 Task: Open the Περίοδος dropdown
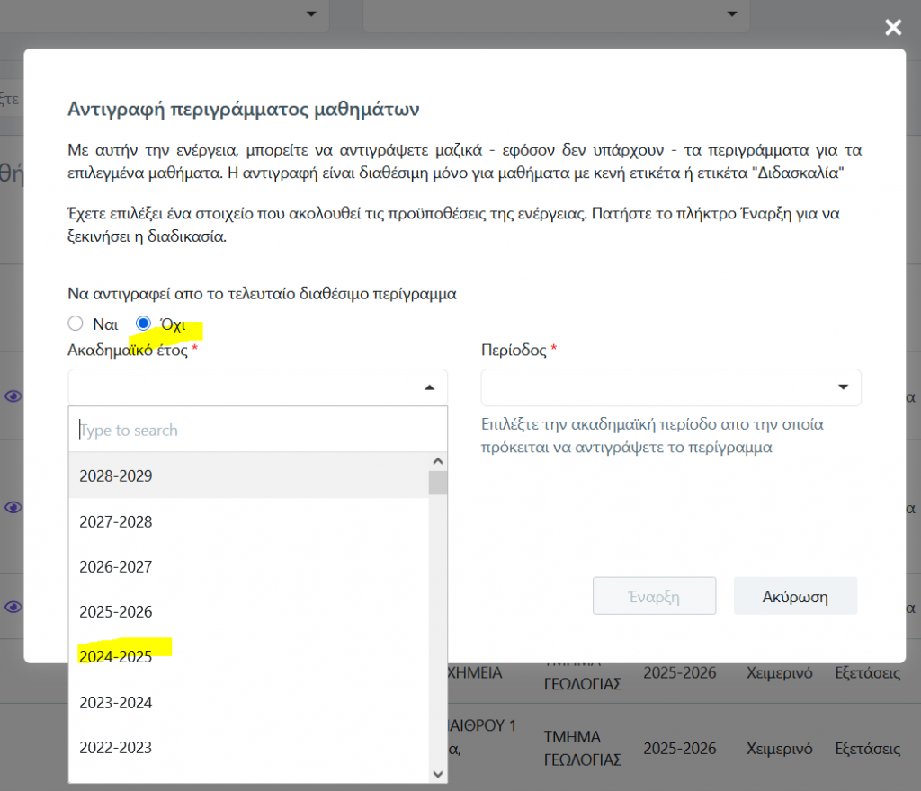671,387
